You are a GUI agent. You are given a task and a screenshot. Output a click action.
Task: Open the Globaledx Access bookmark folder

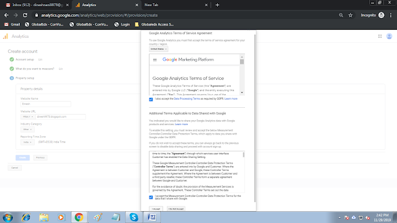154,24
